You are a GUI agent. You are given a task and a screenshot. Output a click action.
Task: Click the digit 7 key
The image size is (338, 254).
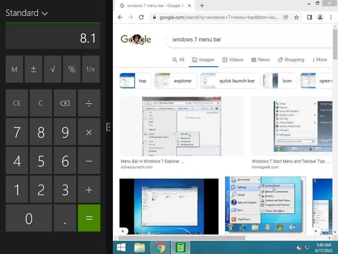(x=17, y=132)
